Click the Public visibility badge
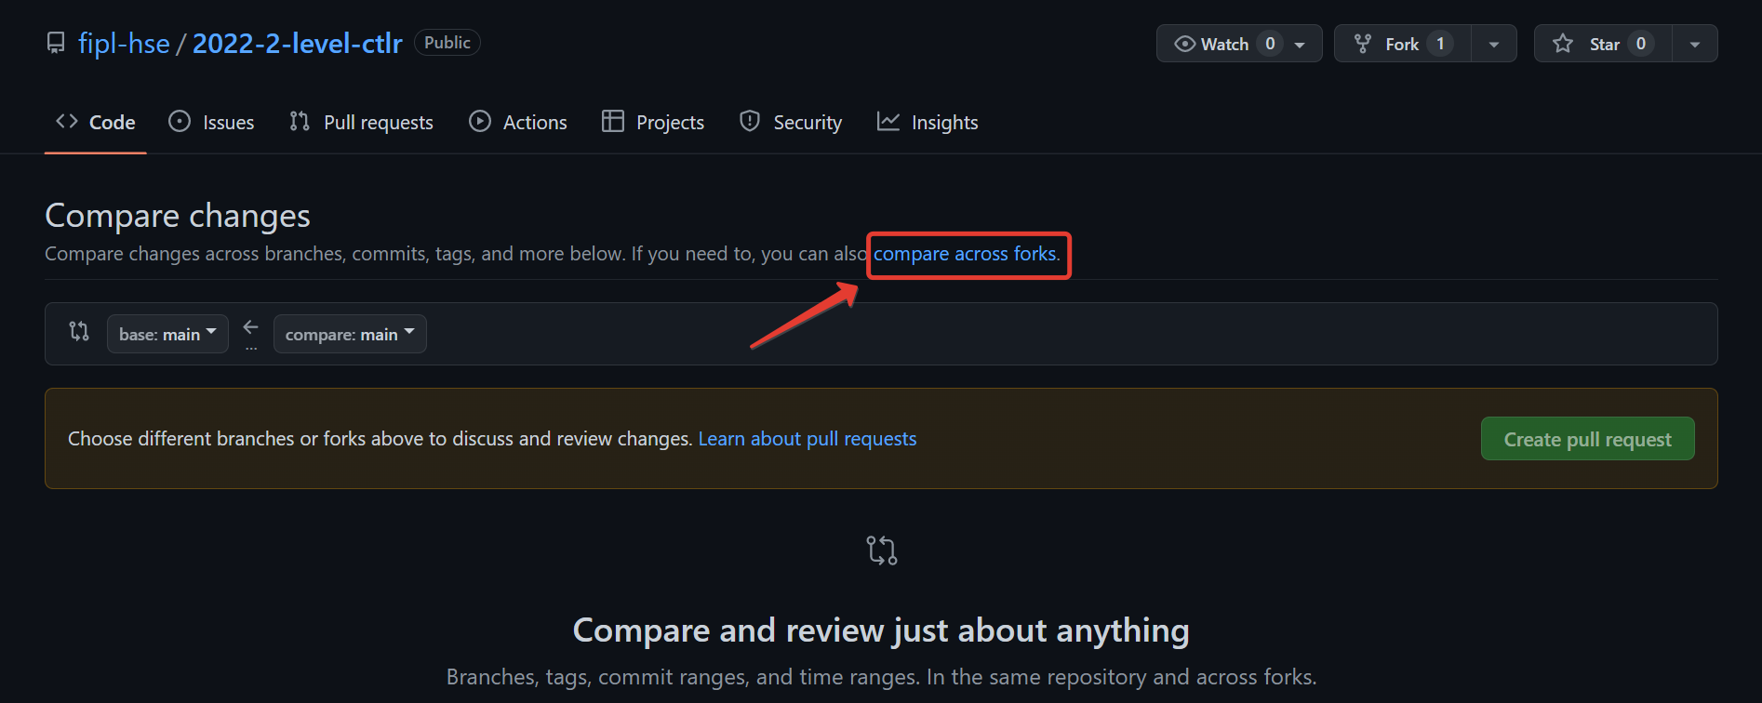This screenshot has width=1762, height=703. [x=447, y=43]
